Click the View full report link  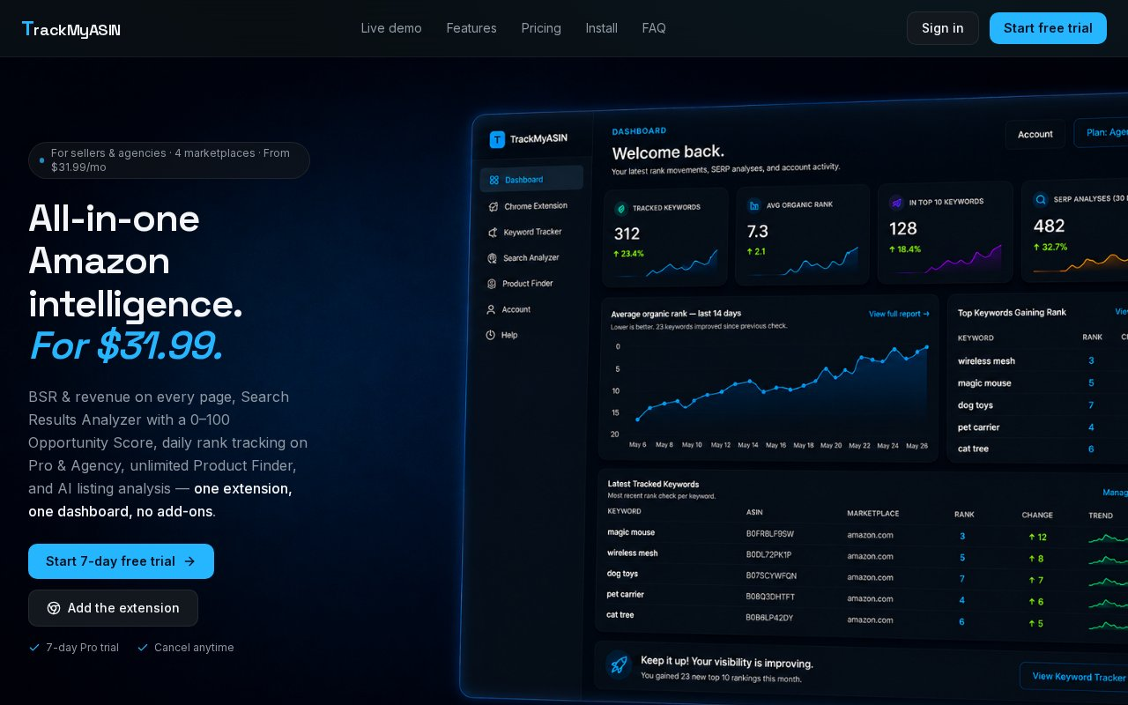[x=899, y=314]
